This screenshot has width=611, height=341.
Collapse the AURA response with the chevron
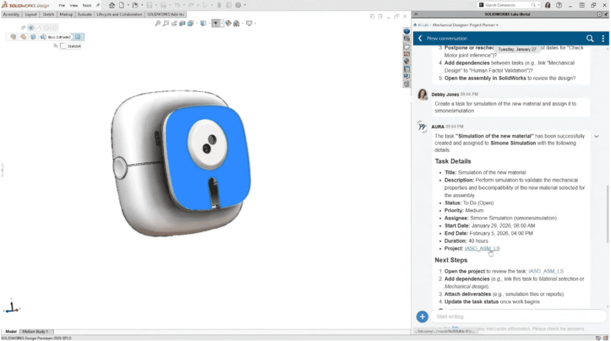596,137
